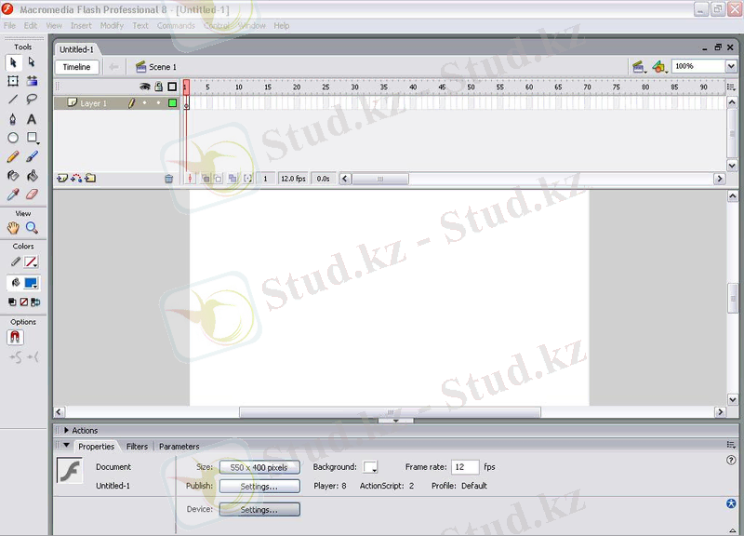Image resolution: width=744 pixels, height=536 pixels.
Task: Select the Eyedropper tool
Action: [13, 194]
